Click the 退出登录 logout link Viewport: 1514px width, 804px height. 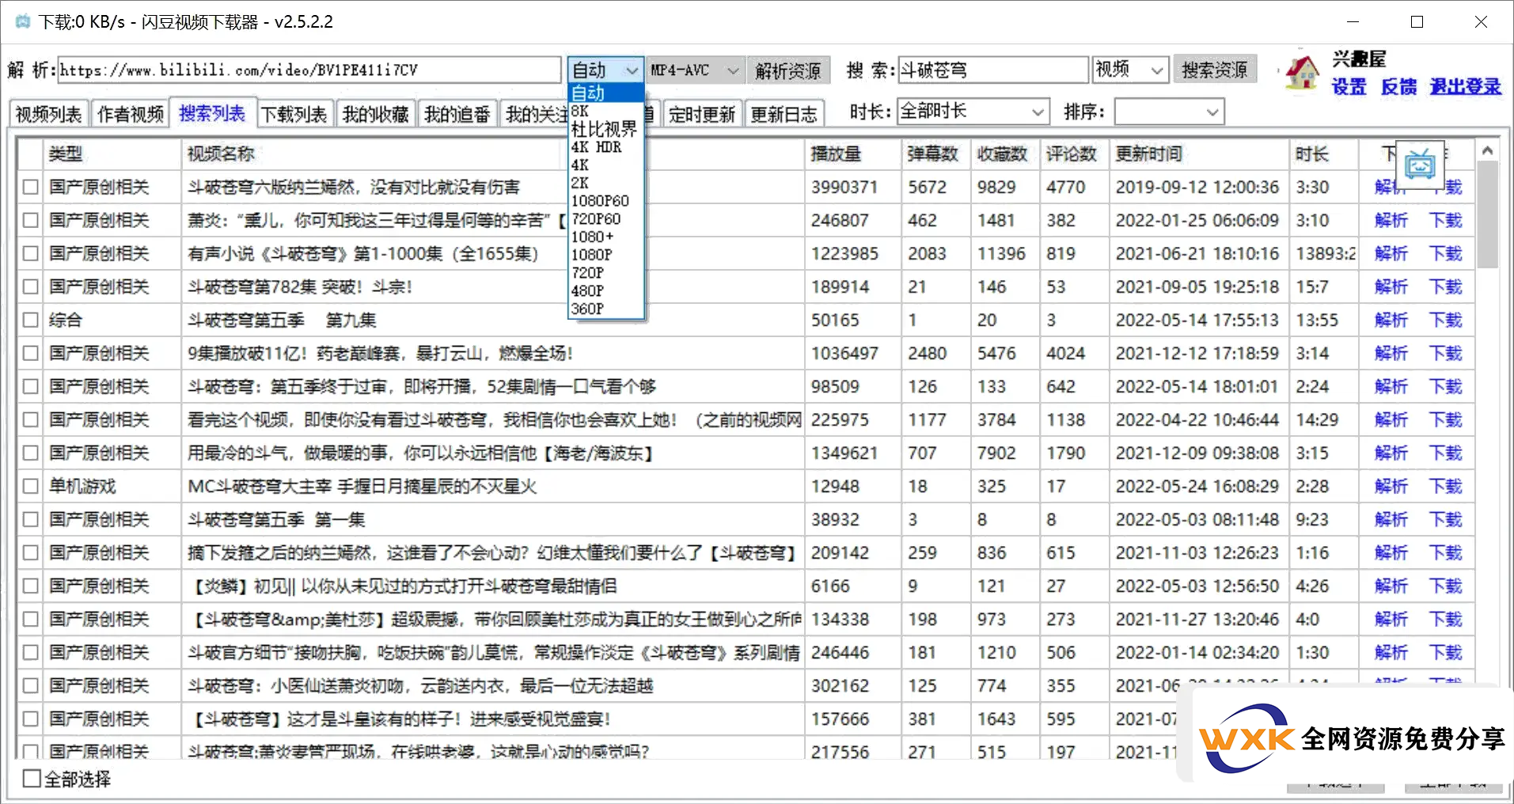click(1465, 87)
